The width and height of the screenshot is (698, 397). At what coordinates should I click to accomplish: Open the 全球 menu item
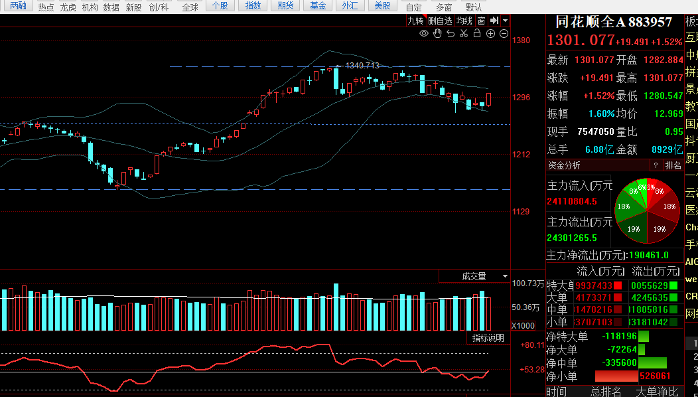(190, 7)
